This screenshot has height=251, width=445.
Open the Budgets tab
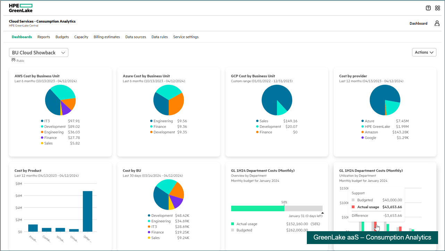[x=62, y=37]
